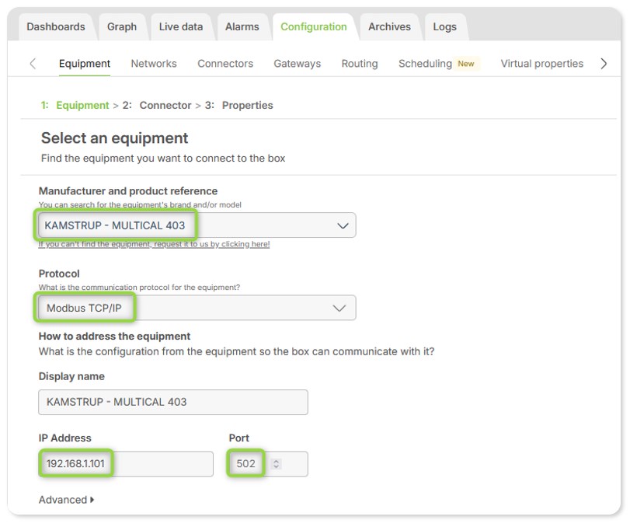Move sub-tabs right with the arrow
The image size is (630, 527).
coord(604,64)
